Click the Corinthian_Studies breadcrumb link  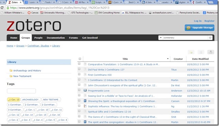[38, 46]
